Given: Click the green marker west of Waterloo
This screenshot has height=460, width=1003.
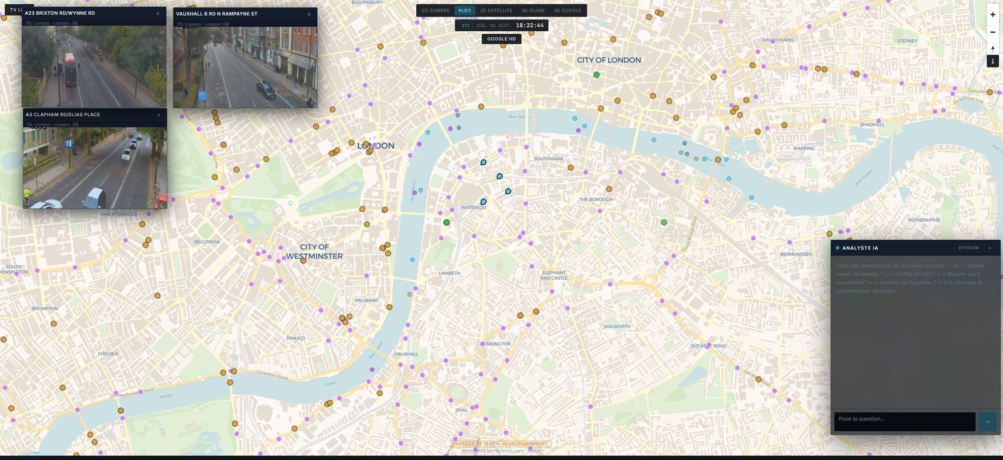Looking at the screenshot, I should [x=446, y=222].
